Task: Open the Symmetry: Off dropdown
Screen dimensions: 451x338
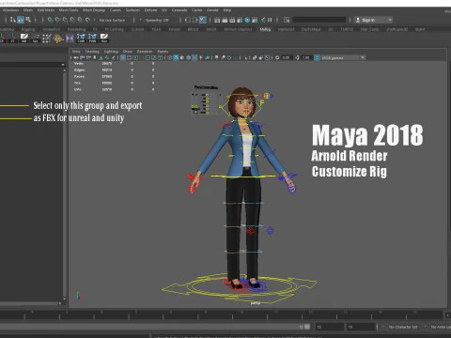Action: coord(157,20)
